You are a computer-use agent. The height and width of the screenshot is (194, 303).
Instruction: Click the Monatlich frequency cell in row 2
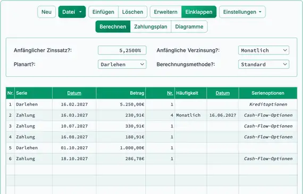pyautogui.click(x=191, y=115)
